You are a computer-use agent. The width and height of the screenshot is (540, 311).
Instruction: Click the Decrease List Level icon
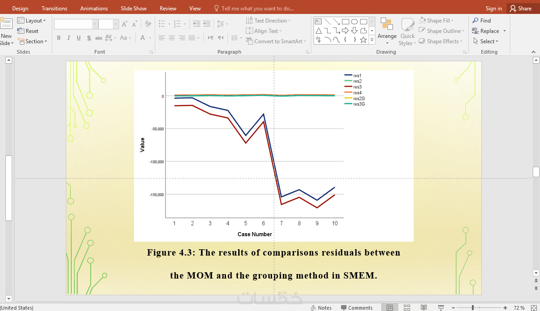(x=196, y=24)
